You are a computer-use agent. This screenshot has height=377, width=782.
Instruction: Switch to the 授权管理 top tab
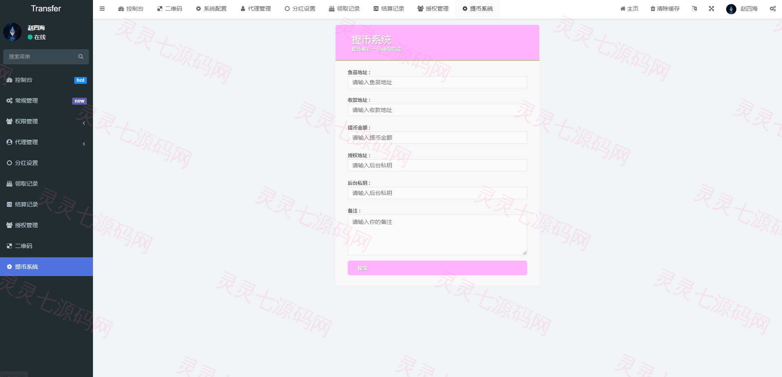[x=433, y=9]
